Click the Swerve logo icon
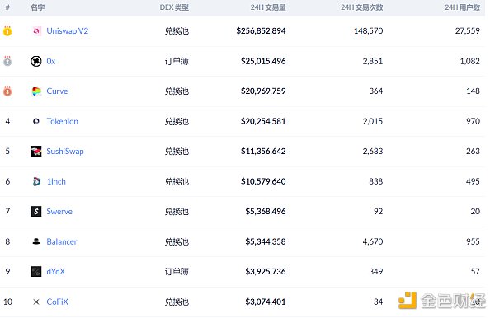The height and width of the screenshot is (318, 495). click(36, 212)
